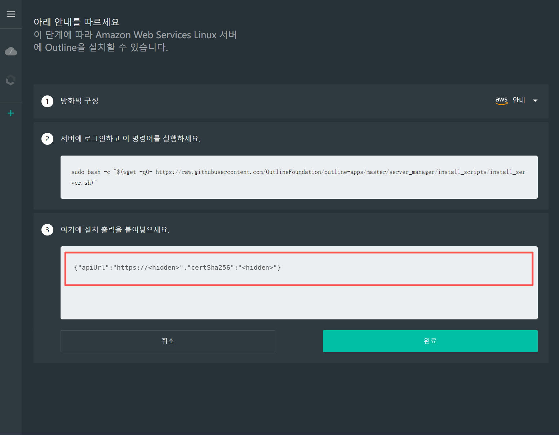Image resolution: width=559 pixels, height=435 pixels.
Task: Click the 완료 done button
Action: [x=430, y=341]
